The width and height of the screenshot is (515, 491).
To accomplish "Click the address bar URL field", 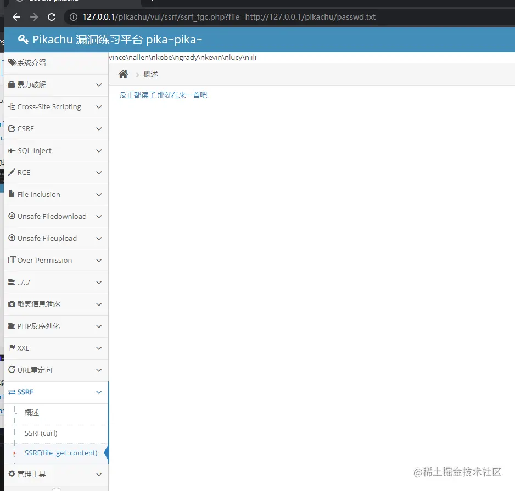I will [228, 17].
